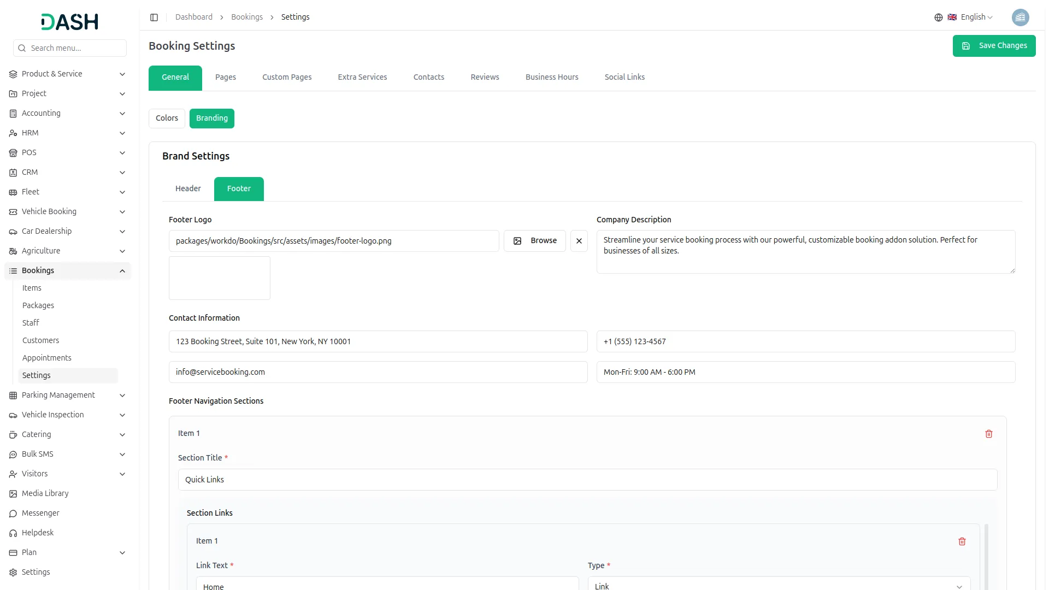
Task: Delete section link Item 1 with its trash icon
Action: [x=962, y=541]
